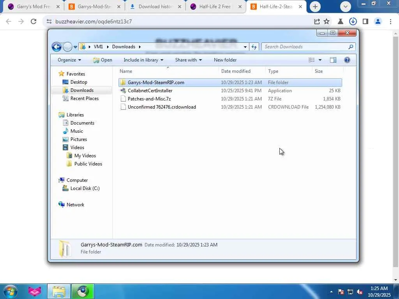Viewport: 399px width, 299px height.
Task: Open Desktop in the navigation pane
Action: click(79, 82)
